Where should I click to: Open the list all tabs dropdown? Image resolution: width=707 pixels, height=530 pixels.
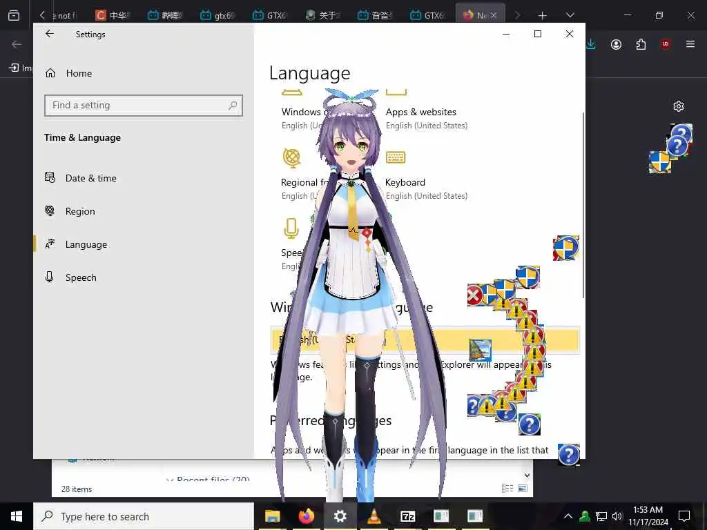570,16
